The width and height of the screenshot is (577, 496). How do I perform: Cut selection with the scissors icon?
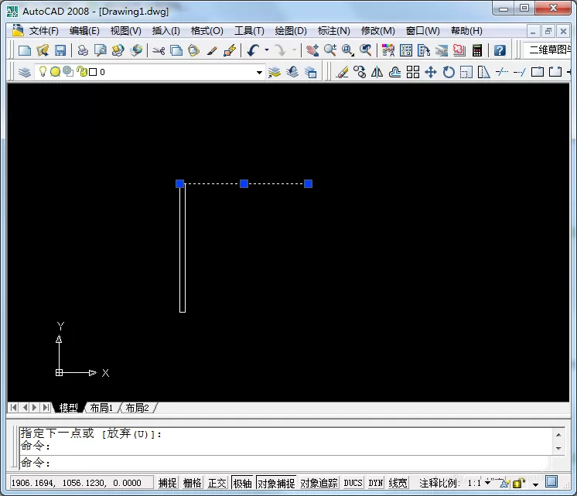coord(159,50)
